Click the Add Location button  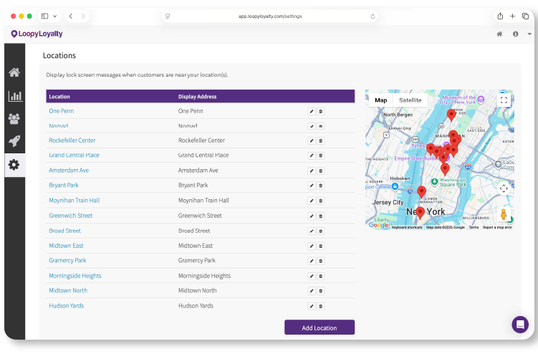(320, 327)
